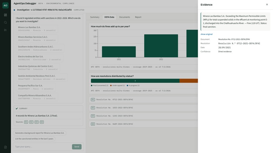Click the green Final segment of status bar
Viewport: 273px width, 153px height.
[135, 81]
